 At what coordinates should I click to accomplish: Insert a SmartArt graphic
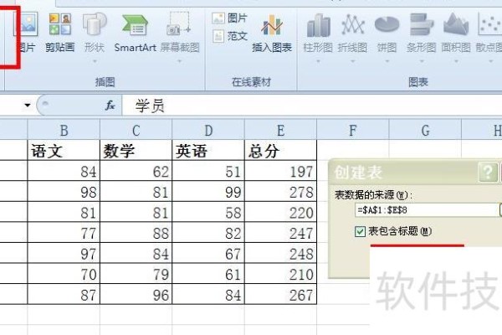point(135,32)
